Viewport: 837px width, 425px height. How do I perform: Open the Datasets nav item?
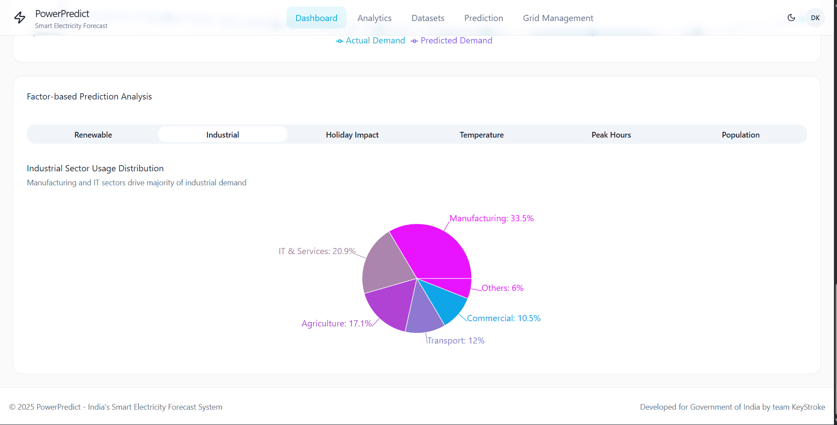point(428,18)
